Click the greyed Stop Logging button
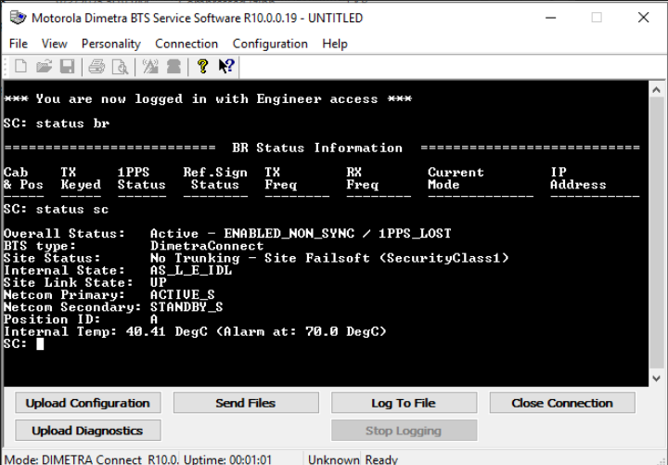668x465 pixels. tap(404, 431)
